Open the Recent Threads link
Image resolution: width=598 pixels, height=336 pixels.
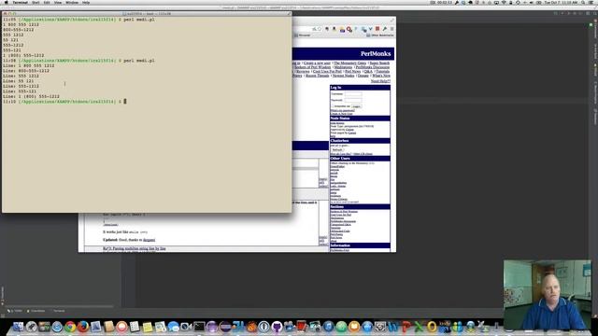(318, 76)
